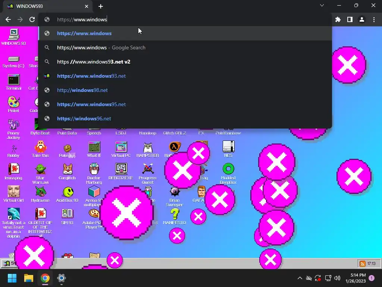This screenshot has width=382, height=287.
Task: Go back to previous page
Action: coord(8,19)
